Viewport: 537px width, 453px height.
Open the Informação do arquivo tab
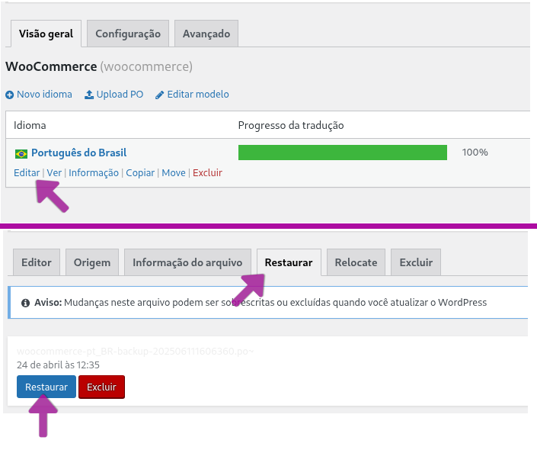(187, 262)
